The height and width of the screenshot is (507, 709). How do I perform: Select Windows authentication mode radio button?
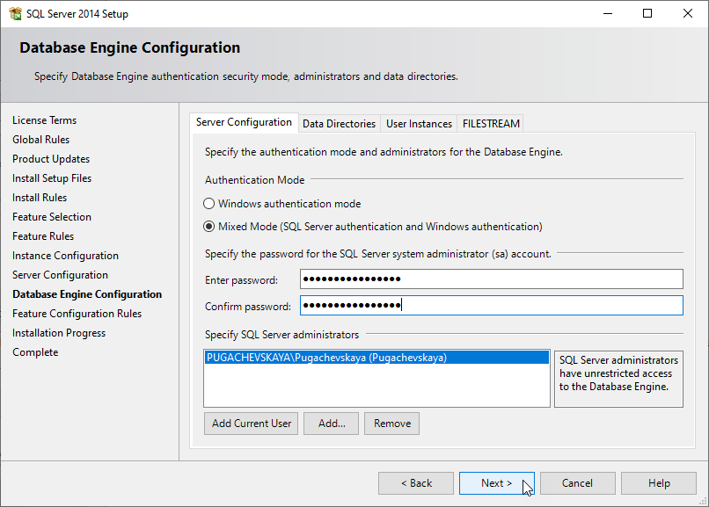pos(209,204)
